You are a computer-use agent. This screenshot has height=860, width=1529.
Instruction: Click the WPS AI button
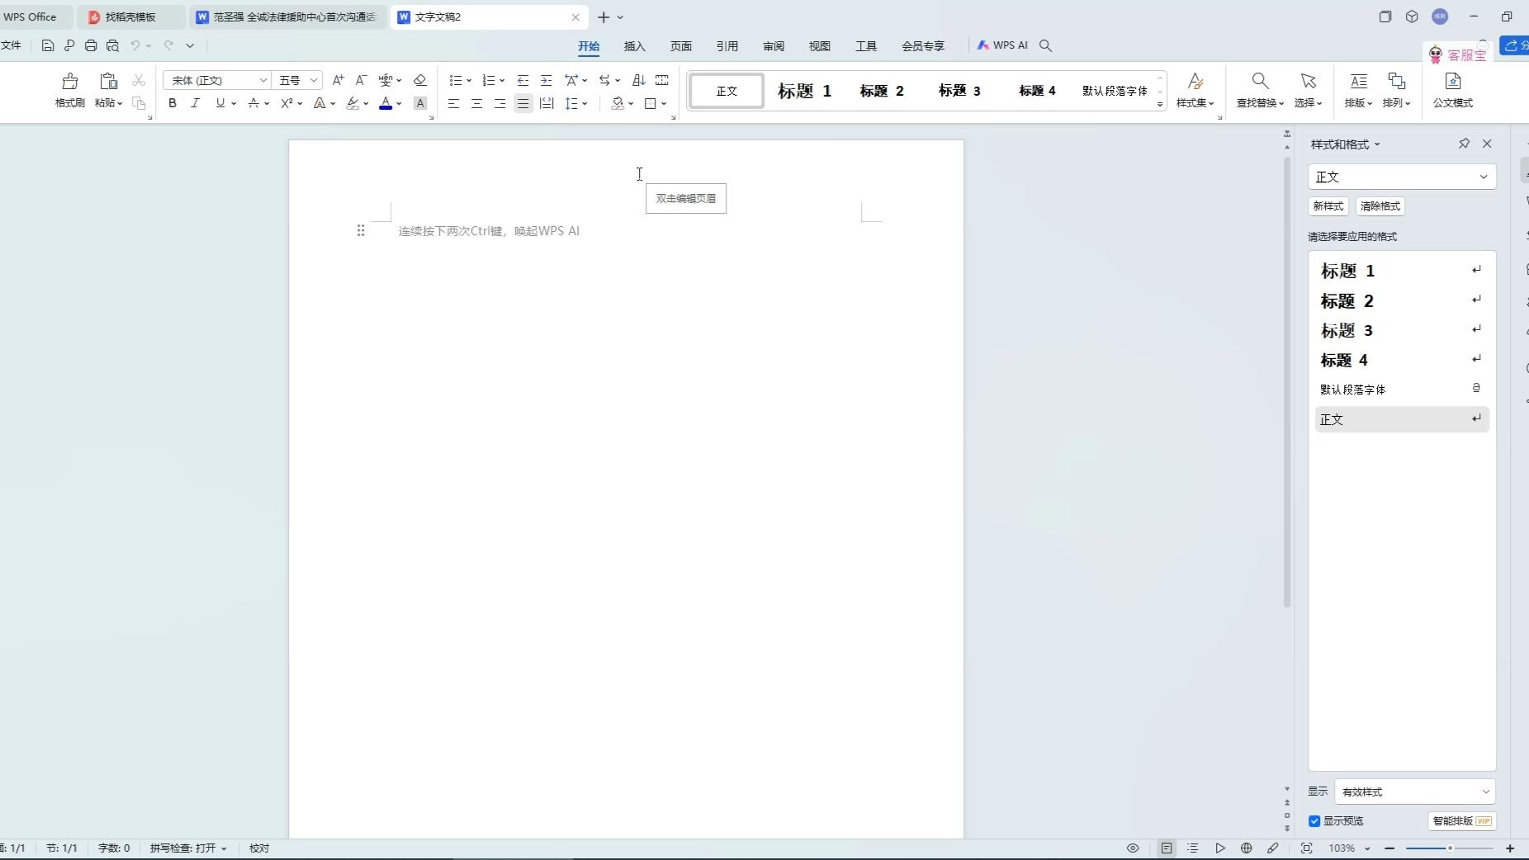click(1002, 45)
